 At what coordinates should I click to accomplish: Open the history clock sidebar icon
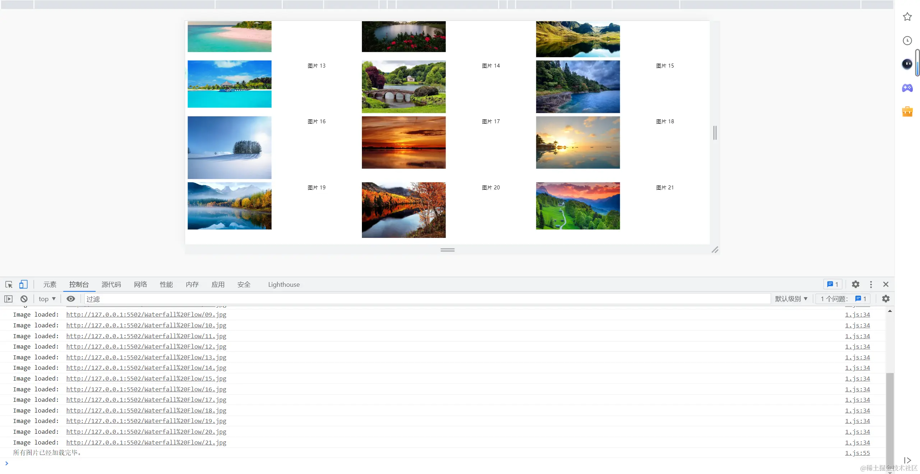coord(907,41)
